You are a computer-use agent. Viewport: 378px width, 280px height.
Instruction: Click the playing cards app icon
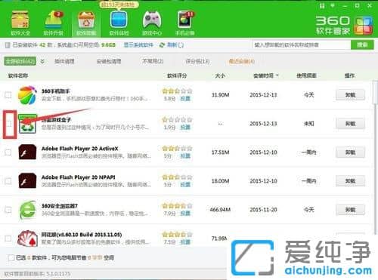[x=27, y=238]
